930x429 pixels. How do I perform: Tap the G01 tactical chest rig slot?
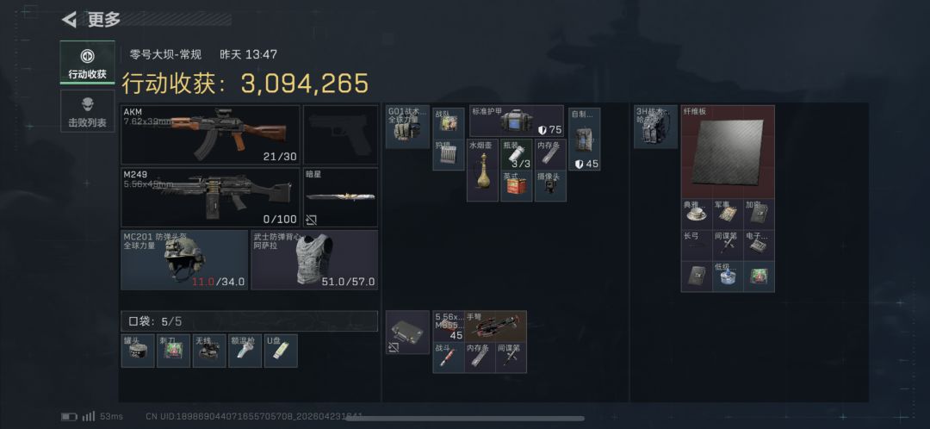[x=407, y=127]
